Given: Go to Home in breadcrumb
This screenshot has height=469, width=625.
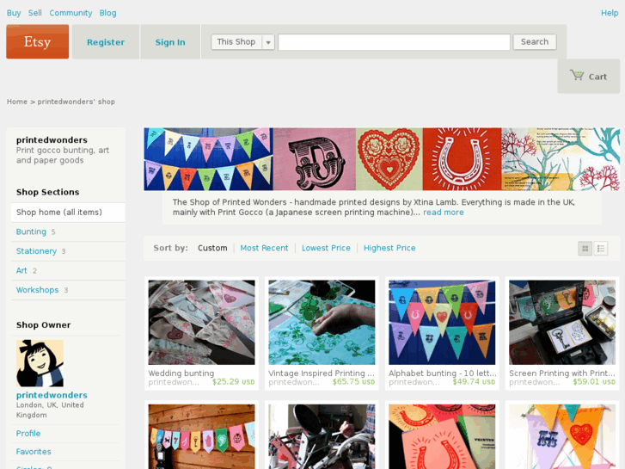Looking at the screenshot, I should coord(16,102).
